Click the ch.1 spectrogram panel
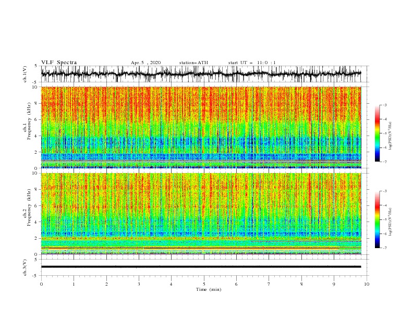 point(201,127)
